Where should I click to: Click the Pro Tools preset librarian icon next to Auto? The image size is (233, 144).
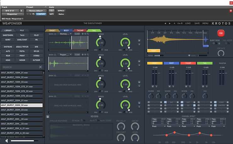tap(52, 11)
